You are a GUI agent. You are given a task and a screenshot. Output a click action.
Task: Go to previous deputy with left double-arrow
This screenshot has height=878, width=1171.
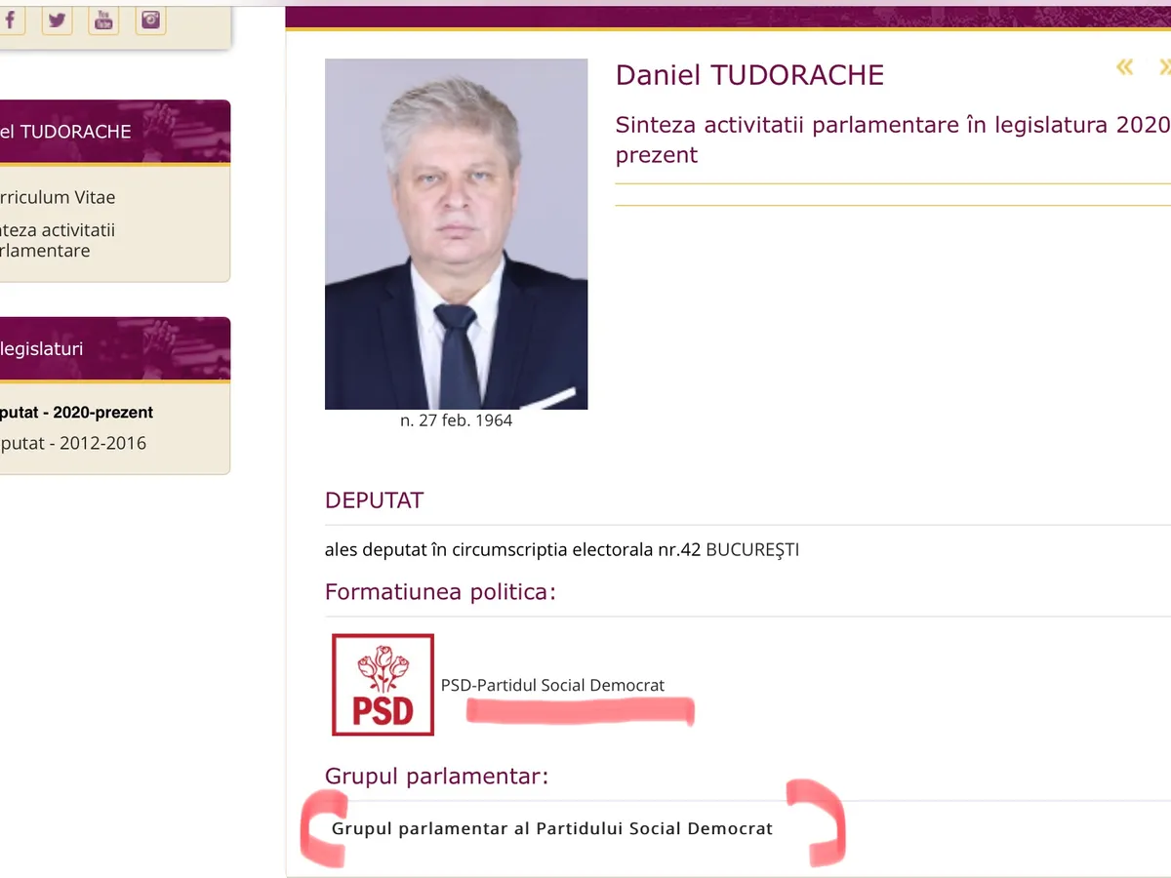(x=1125, y=67)
